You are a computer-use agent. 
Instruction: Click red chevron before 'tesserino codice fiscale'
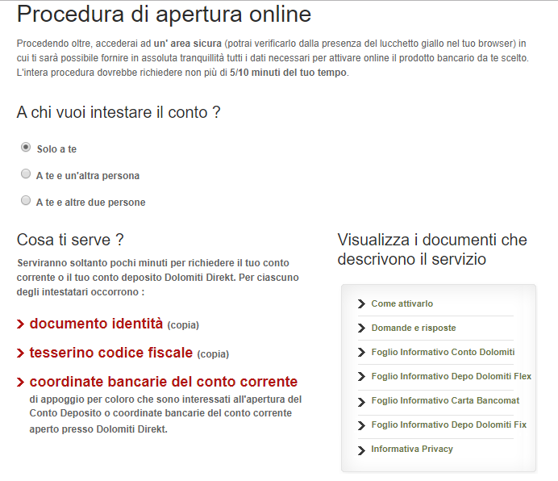pos(20,353)
